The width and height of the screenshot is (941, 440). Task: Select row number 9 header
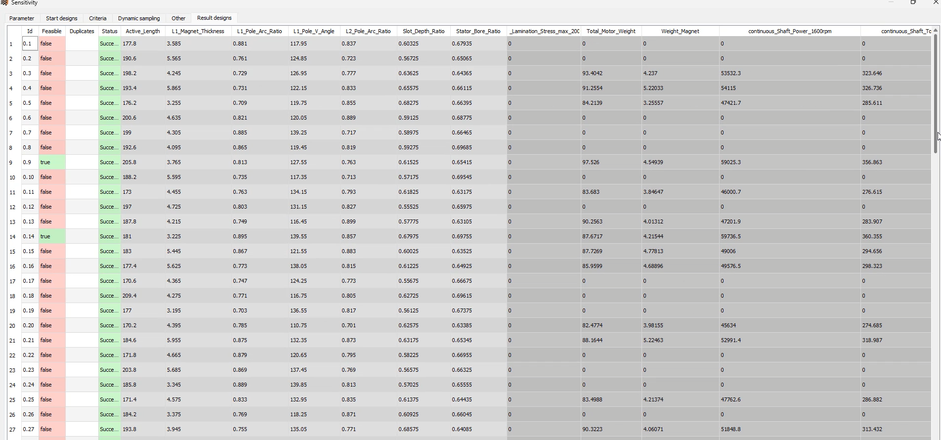point(11,163)
